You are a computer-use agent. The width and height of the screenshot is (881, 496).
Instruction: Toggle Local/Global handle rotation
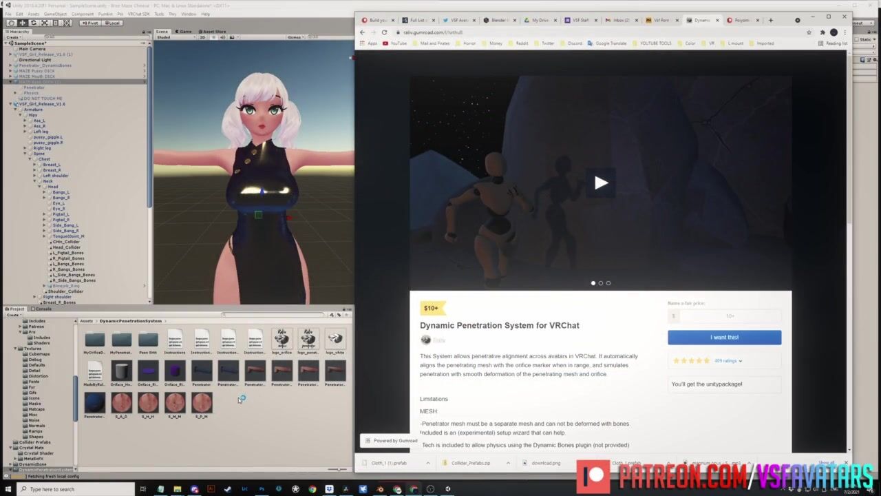tap(112, 23)
